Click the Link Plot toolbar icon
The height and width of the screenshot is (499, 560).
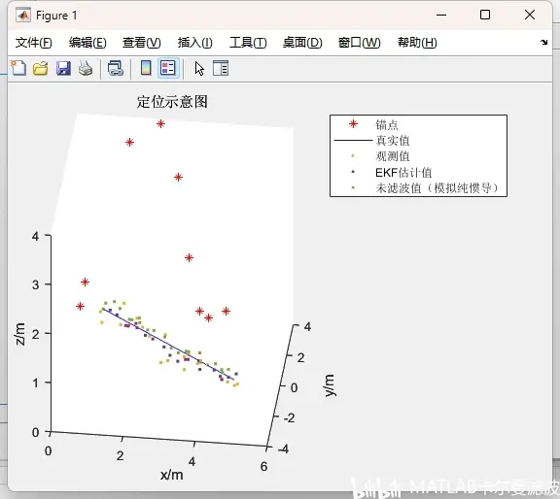[116, 68]
